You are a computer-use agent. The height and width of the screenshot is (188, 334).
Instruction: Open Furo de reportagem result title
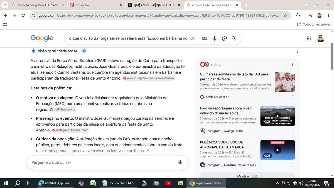click(x=226, y=111)
